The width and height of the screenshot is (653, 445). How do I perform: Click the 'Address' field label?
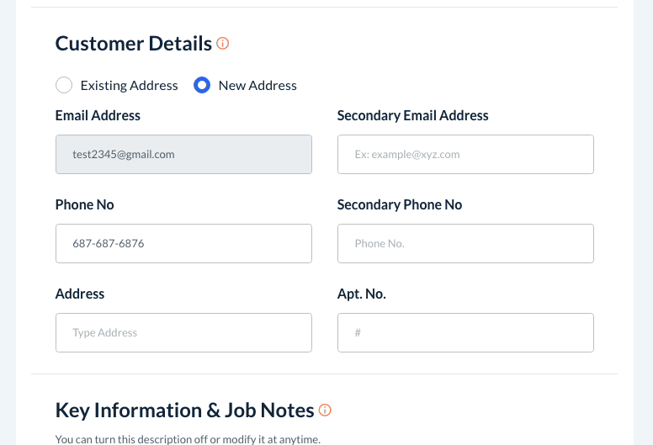[x=80, y=294]
